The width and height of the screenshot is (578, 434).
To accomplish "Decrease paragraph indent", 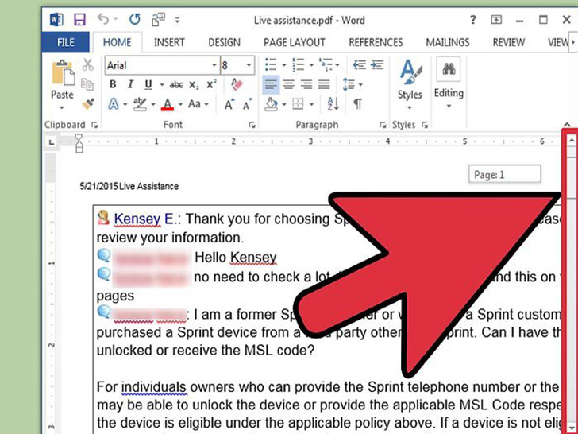I will point(359,65).
